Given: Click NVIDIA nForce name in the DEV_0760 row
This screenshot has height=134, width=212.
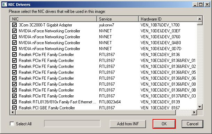Looking at the screenshot, I should click(x=49, y=37).
